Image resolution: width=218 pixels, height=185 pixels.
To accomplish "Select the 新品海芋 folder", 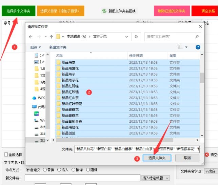I will (127, 74).
